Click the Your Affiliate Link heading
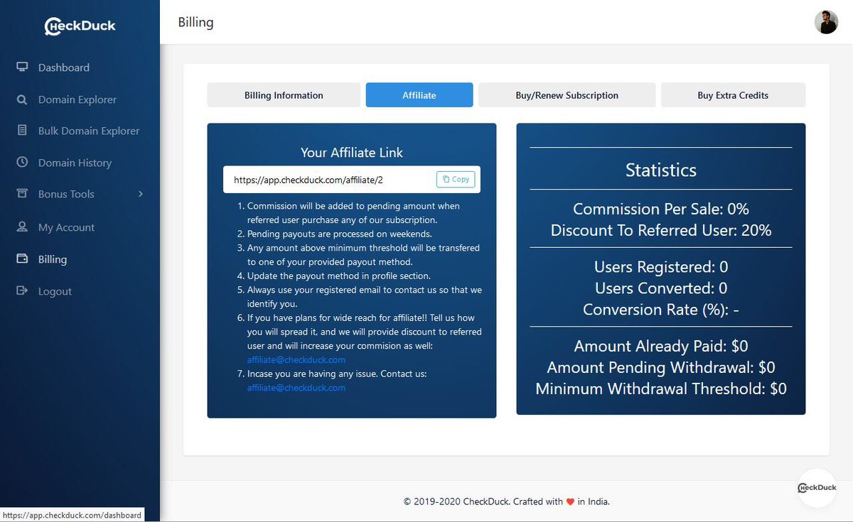The width and height of the screenshot is (853, 522). 352,153
